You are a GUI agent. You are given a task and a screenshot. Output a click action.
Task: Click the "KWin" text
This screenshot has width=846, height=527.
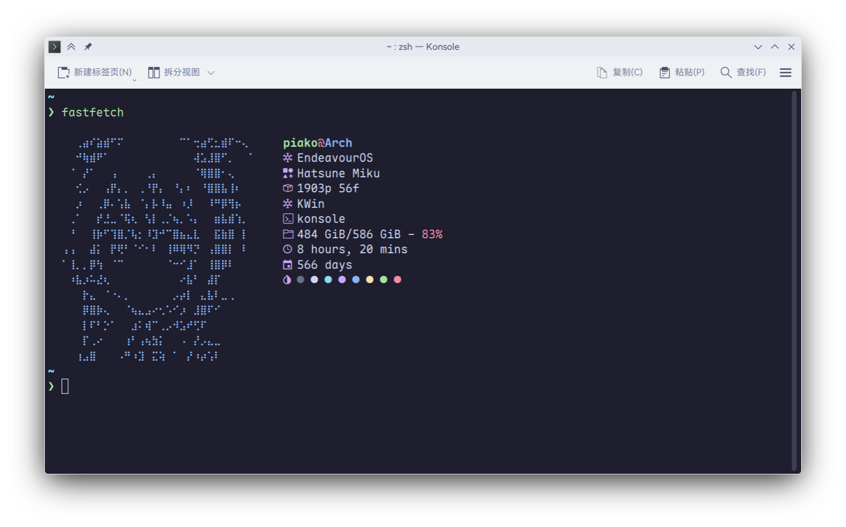click(x=311, y=204)
